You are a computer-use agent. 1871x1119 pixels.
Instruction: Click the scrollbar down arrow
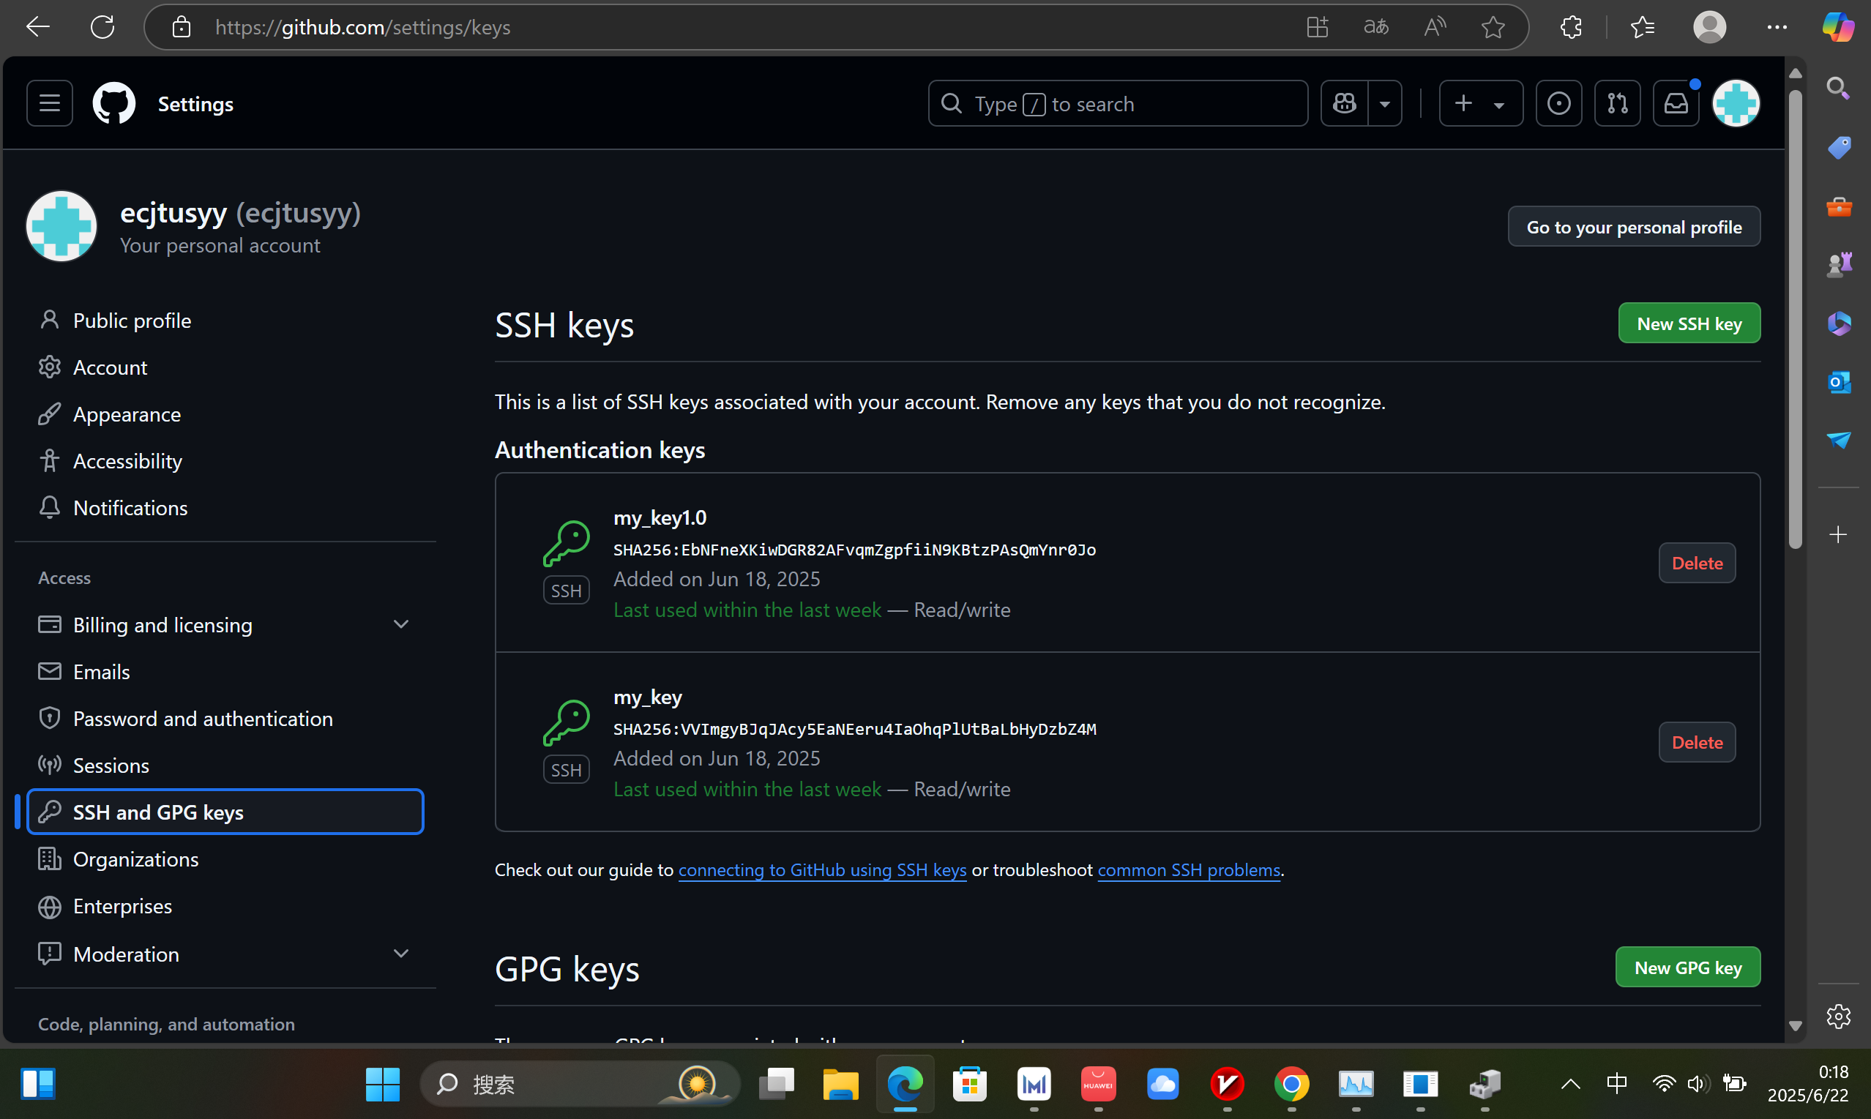pos(1796,1025)
